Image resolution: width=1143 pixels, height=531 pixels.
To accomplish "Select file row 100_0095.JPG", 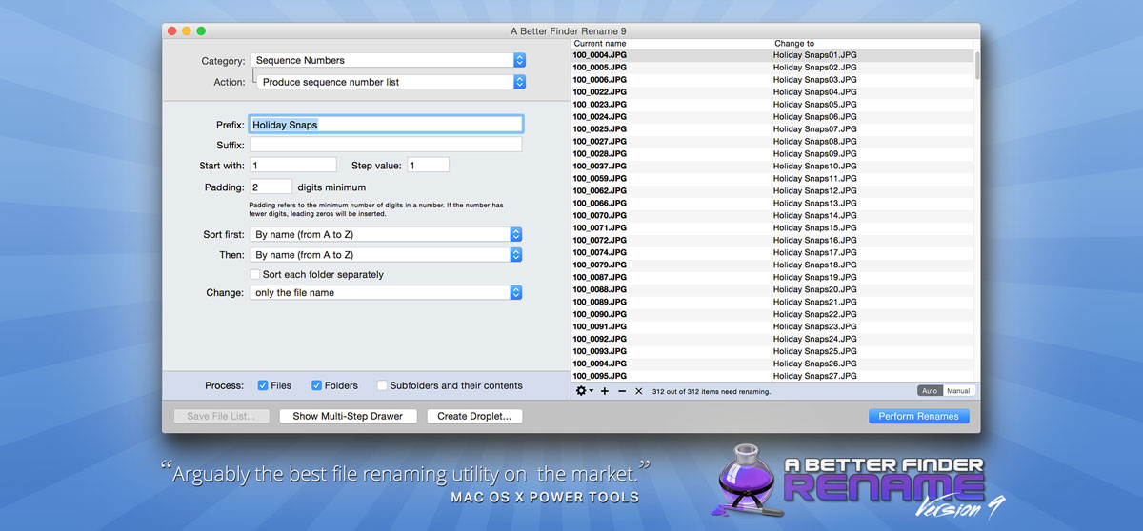I will click(x=772, y=377).
